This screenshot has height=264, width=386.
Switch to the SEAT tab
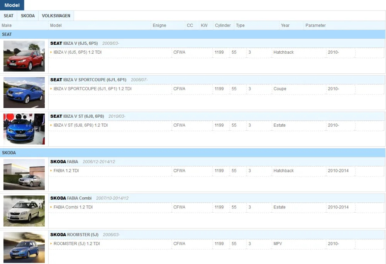pos(8,16)
